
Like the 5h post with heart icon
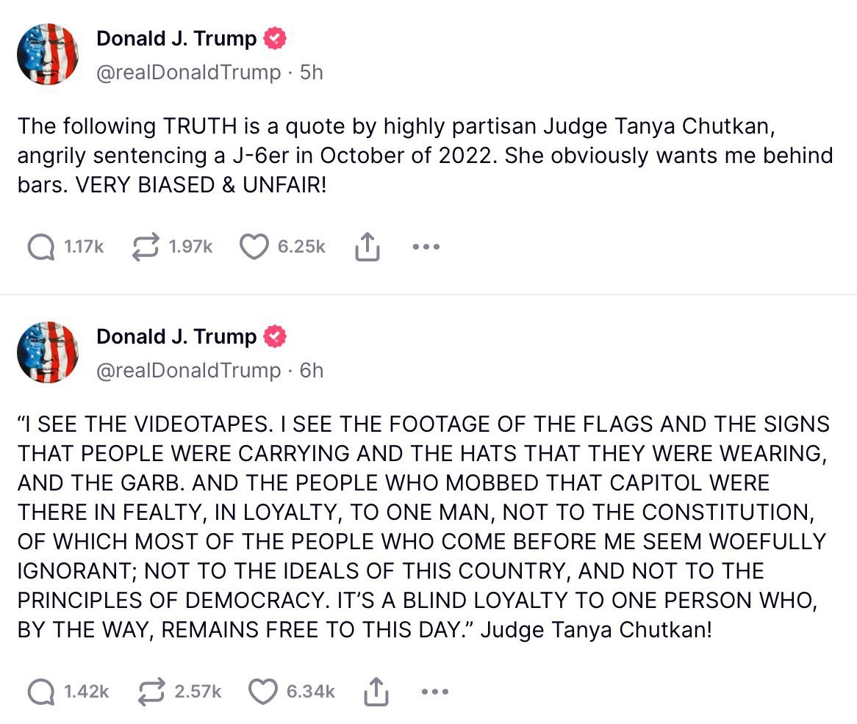pyautogui.click(x=254, y=247)
